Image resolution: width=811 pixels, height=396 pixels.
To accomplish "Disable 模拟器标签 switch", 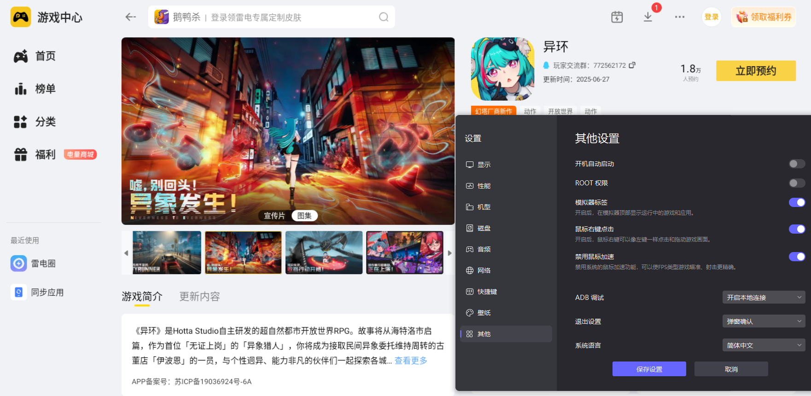I will (797, 202).
